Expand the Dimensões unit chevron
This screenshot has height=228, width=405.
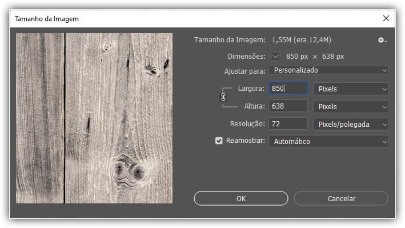[275, 57]
